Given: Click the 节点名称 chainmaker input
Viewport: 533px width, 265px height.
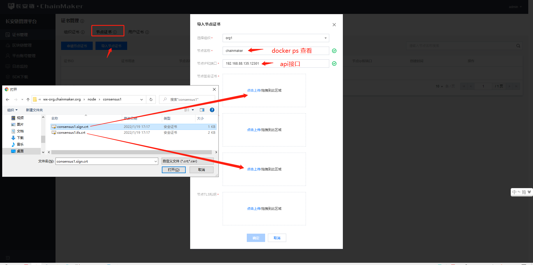Looking at the screenshot, I should click(276, 51).
